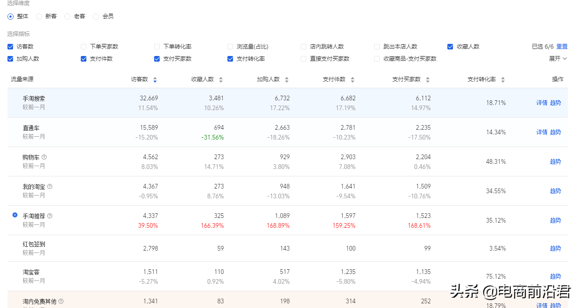Enable the 下单买家数 checkbox
Image resolution: width=580 pixels, height=308 pixels.
pyautogui.click(x=83, y=46)
